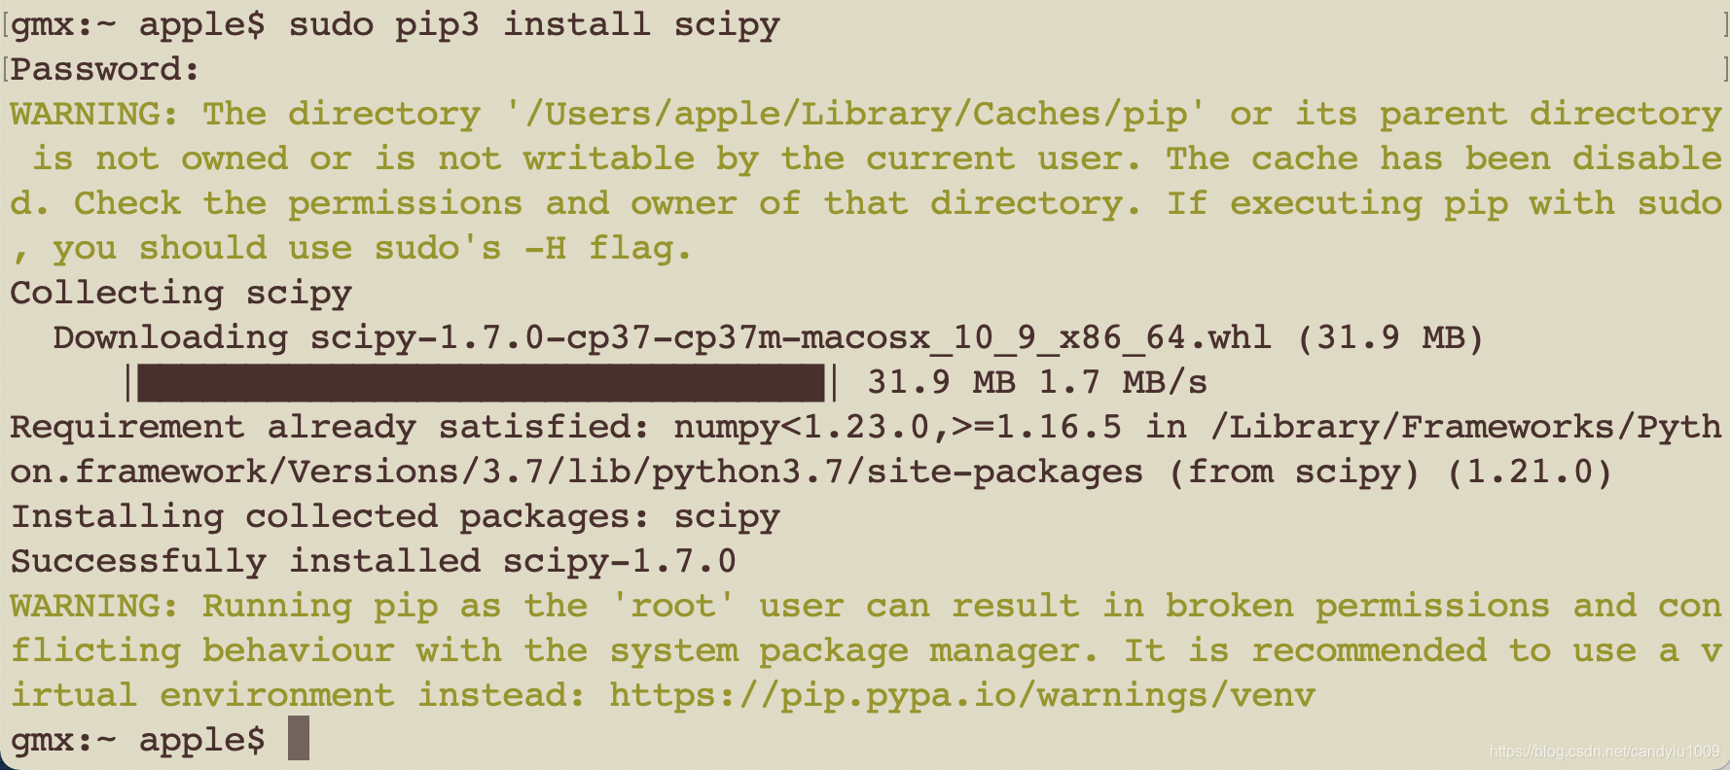Click the second WARNING: label about root user
Viewport: 1730px width, 770px height.
94,607
